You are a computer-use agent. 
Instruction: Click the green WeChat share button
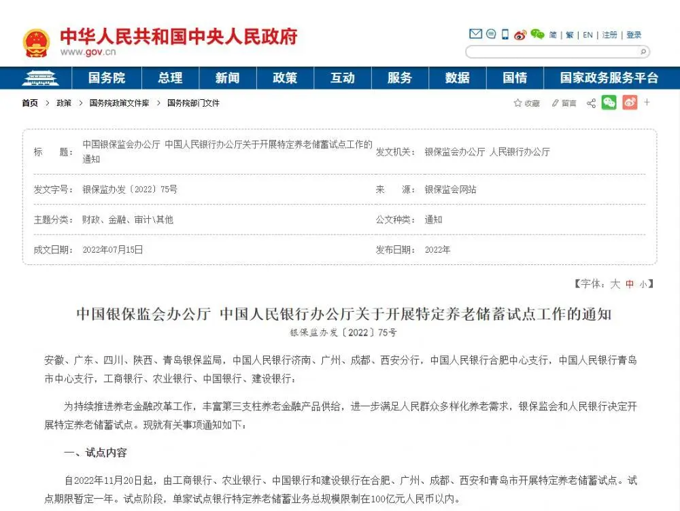[609, 103]
